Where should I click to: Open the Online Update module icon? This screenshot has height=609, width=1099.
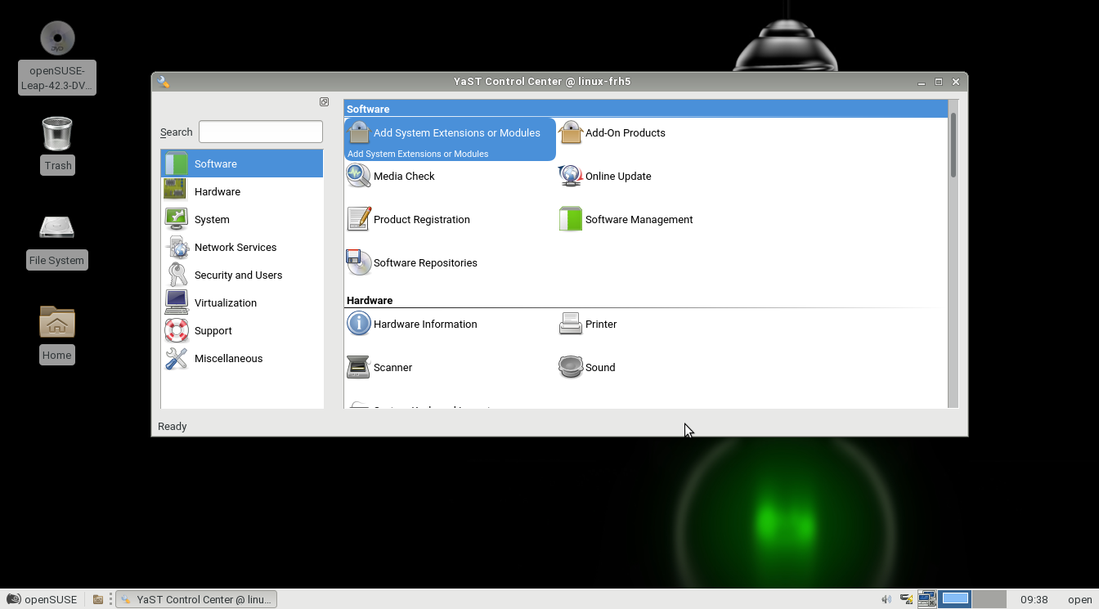[571, 176]
